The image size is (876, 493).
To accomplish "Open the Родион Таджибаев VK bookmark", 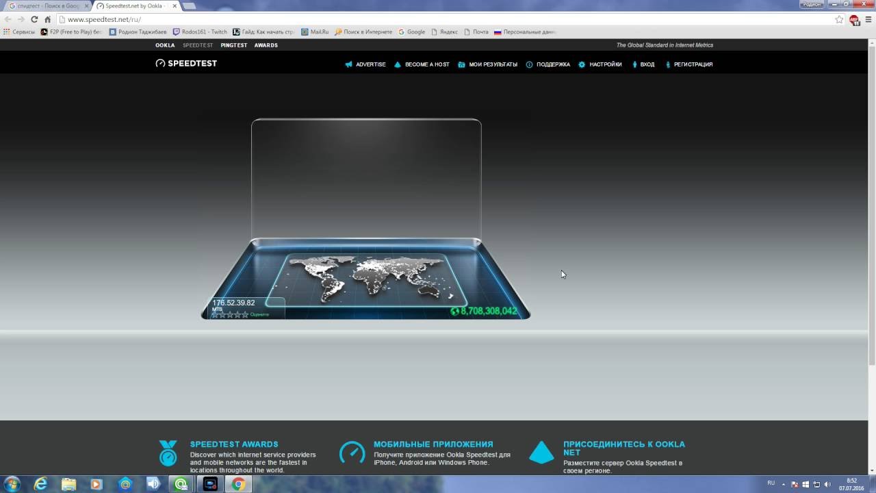I will coord(138,31).
